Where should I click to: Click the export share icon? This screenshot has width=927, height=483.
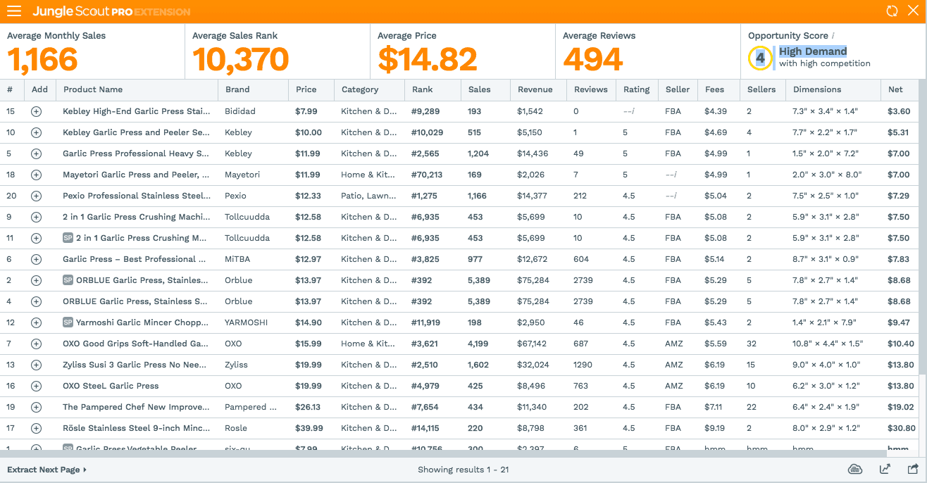(913, 470)
